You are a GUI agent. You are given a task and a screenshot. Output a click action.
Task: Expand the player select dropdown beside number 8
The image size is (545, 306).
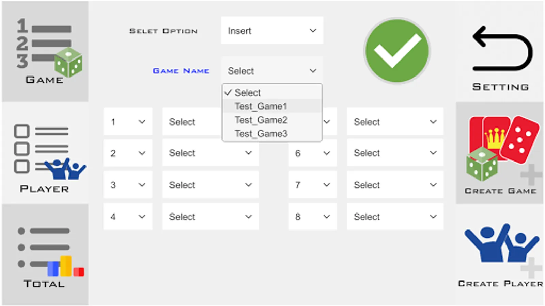click(x=395, y=217)
